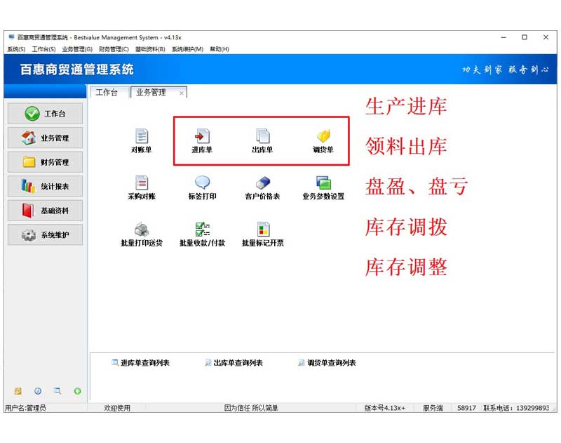The image size is (561, 443).
Task: Open the 调货单 transfer order icon
Action: (x=323, y=140)
